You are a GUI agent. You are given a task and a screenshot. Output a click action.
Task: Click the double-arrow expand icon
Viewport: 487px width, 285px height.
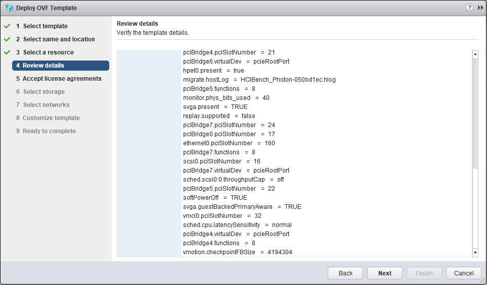(480, 8)
